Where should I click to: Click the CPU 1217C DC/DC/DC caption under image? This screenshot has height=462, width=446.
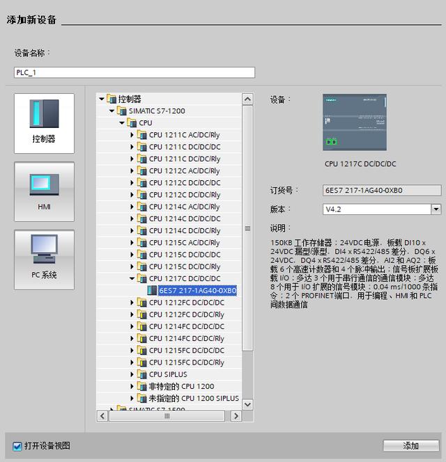360,164
